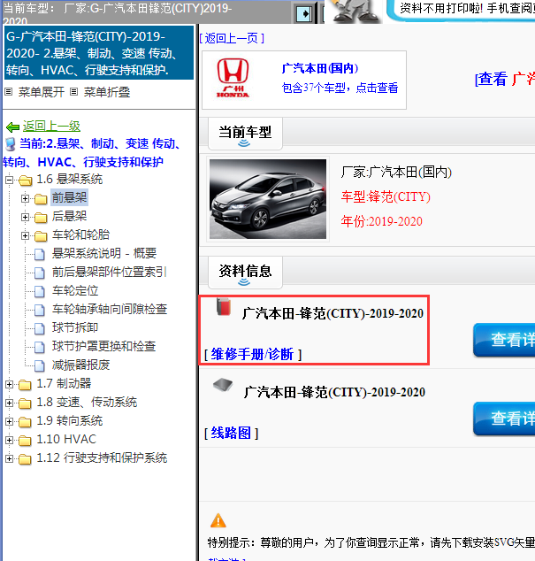535x561 pixels.
Task: Select the 1.7 制动器 label
Action: point(64,383)
